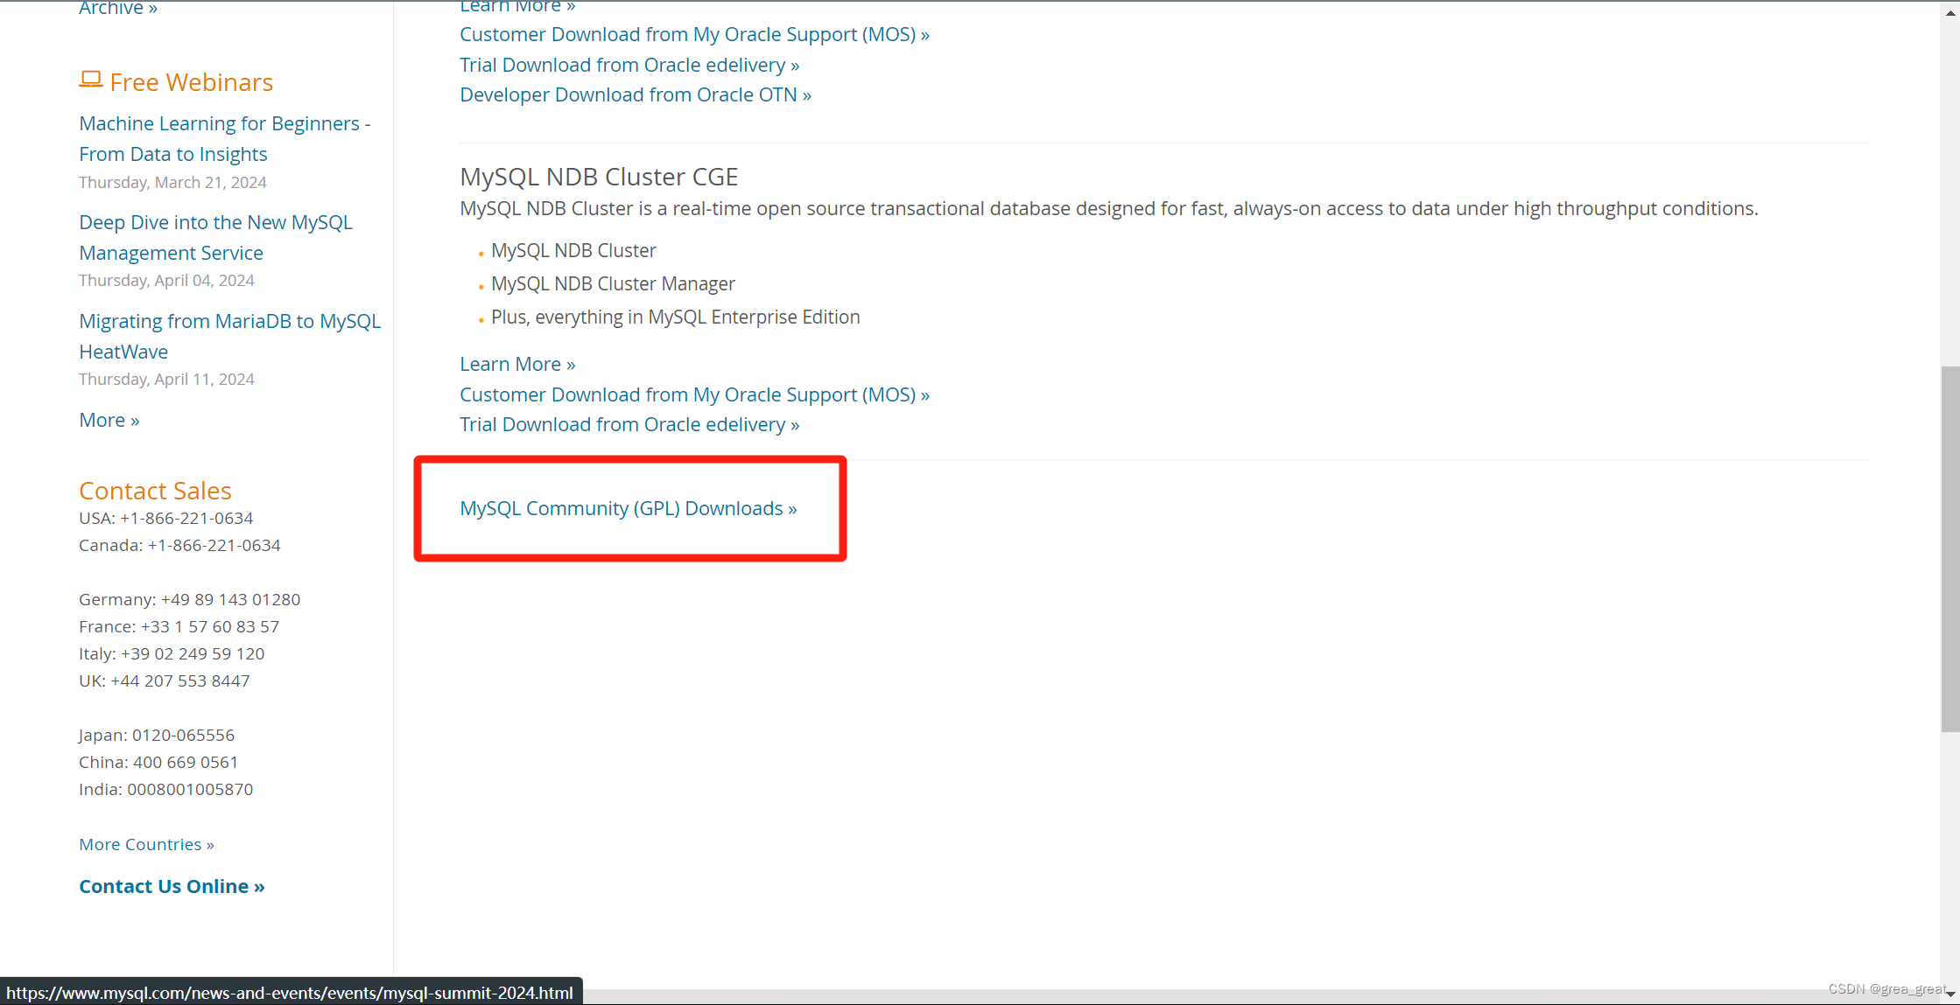Click Trial Download NDB Cluster Oracle edelivery

coord(629,424)
